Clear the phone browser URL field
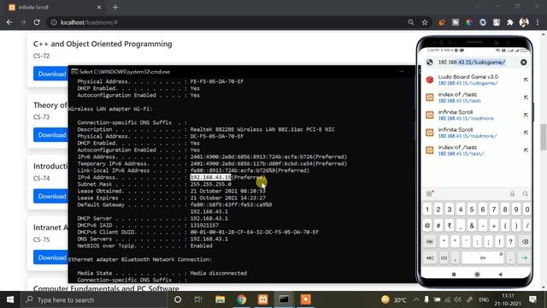Screen dimensions: 547x308 click(x=524, y=62)
